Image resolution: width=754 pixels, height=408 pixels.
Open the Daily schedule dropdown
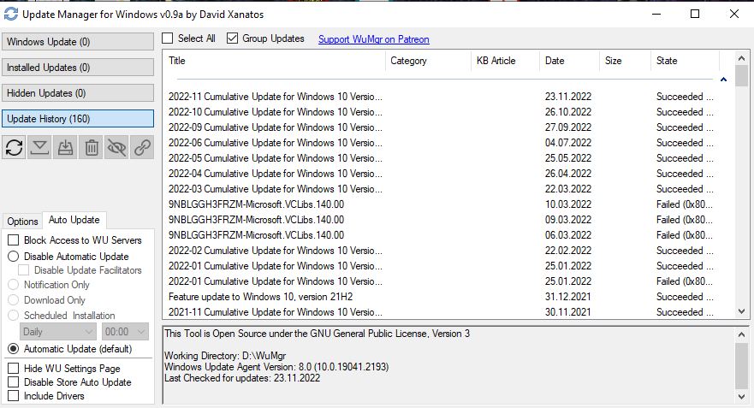click(x=57, y=332)
